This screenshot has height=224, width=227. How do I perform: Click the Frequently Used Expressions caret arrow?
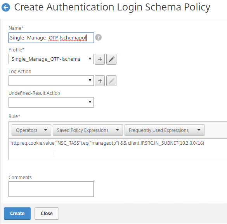pos(199,130)
